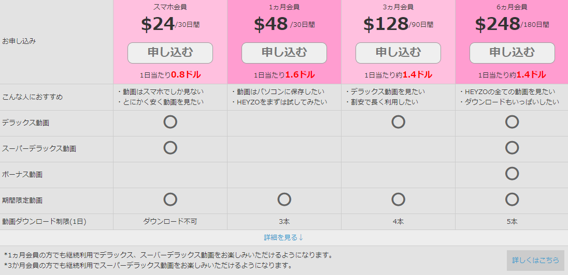Apply for the $128 3ヵ月会員 plan

click(x=398, y=53)
